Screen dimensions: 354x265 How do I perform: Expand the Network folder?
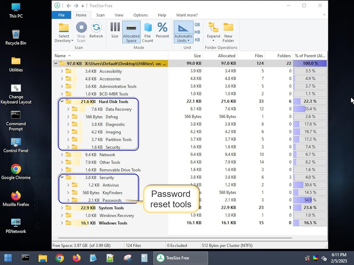[62, 155]
